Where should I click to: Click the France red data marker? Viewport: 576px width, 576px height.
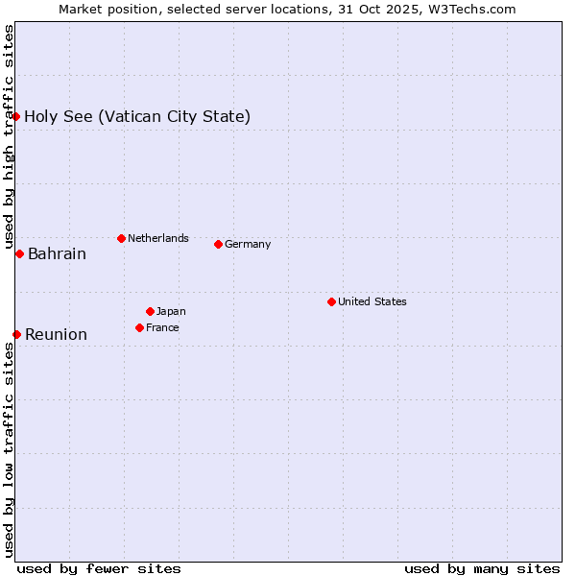pyautogui.click(x=139, y=327)
